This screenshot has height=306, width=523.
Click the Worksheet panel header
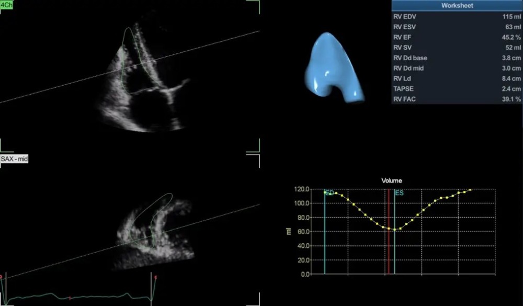457,6
